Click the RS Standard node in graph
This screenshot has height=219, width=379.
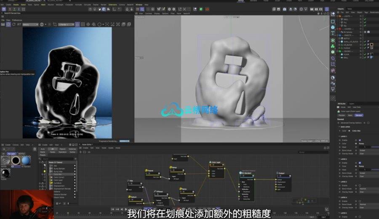pos(248,173)
